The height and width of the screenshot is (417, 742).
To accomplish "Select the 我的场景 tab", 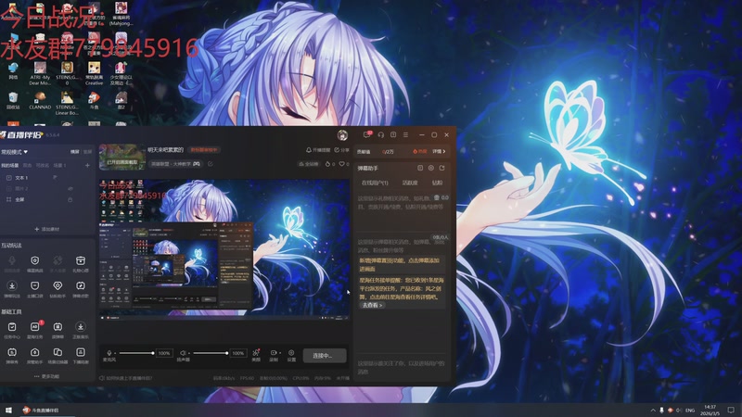I will pos(10,166).
